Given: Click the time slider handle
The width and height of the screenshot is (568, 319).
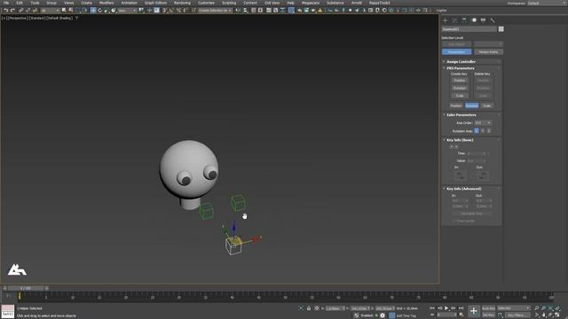Looking at the screenshot, I should coord(26,288).
